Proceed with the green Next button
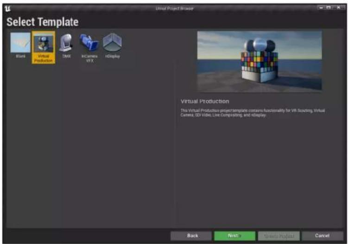 (234, 236)
